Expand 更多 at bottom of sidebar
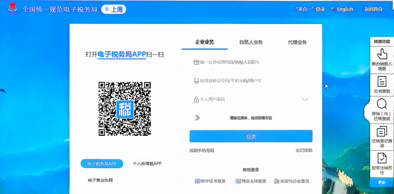The height and width of the screenshot is (194, 394). click(382, 183)
